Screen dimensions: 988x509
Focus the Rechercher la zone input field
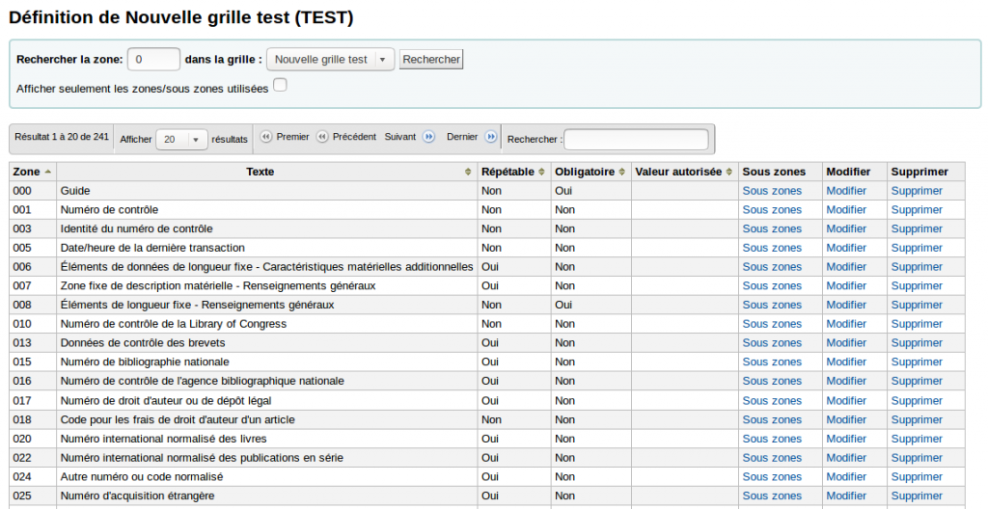tap(153, 59)
